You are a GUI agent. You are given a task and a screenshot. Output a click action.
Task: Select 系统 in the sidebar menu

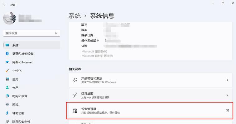pos(31,45)
